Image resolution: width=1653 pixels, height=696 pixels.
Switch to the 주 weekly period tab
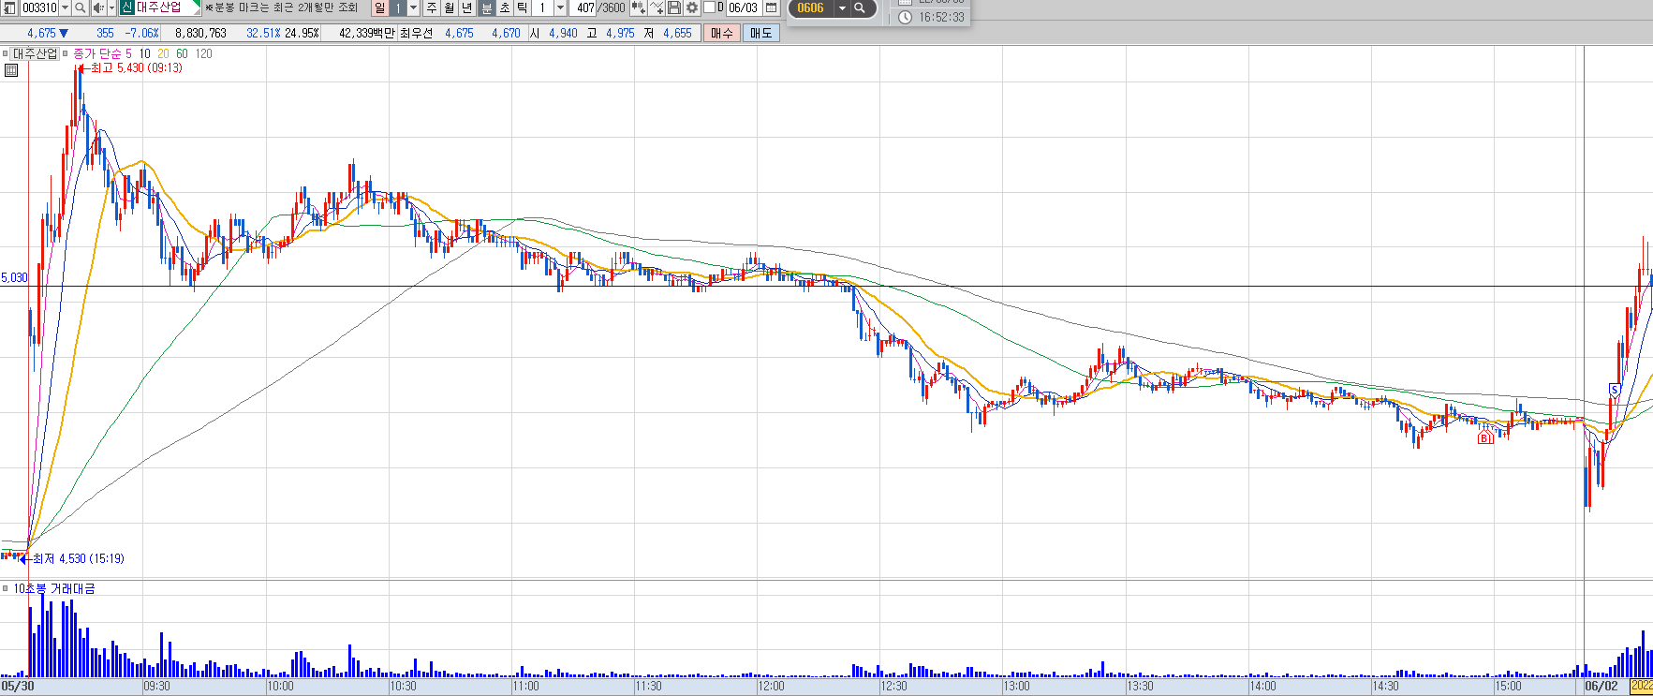pos(432,7)
